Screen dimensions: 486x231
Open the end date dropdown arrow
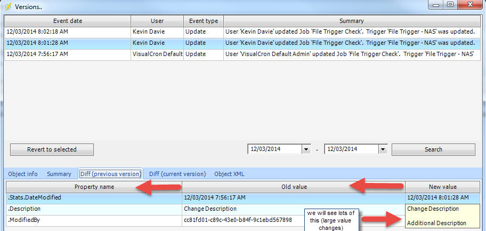pos(382,149)
